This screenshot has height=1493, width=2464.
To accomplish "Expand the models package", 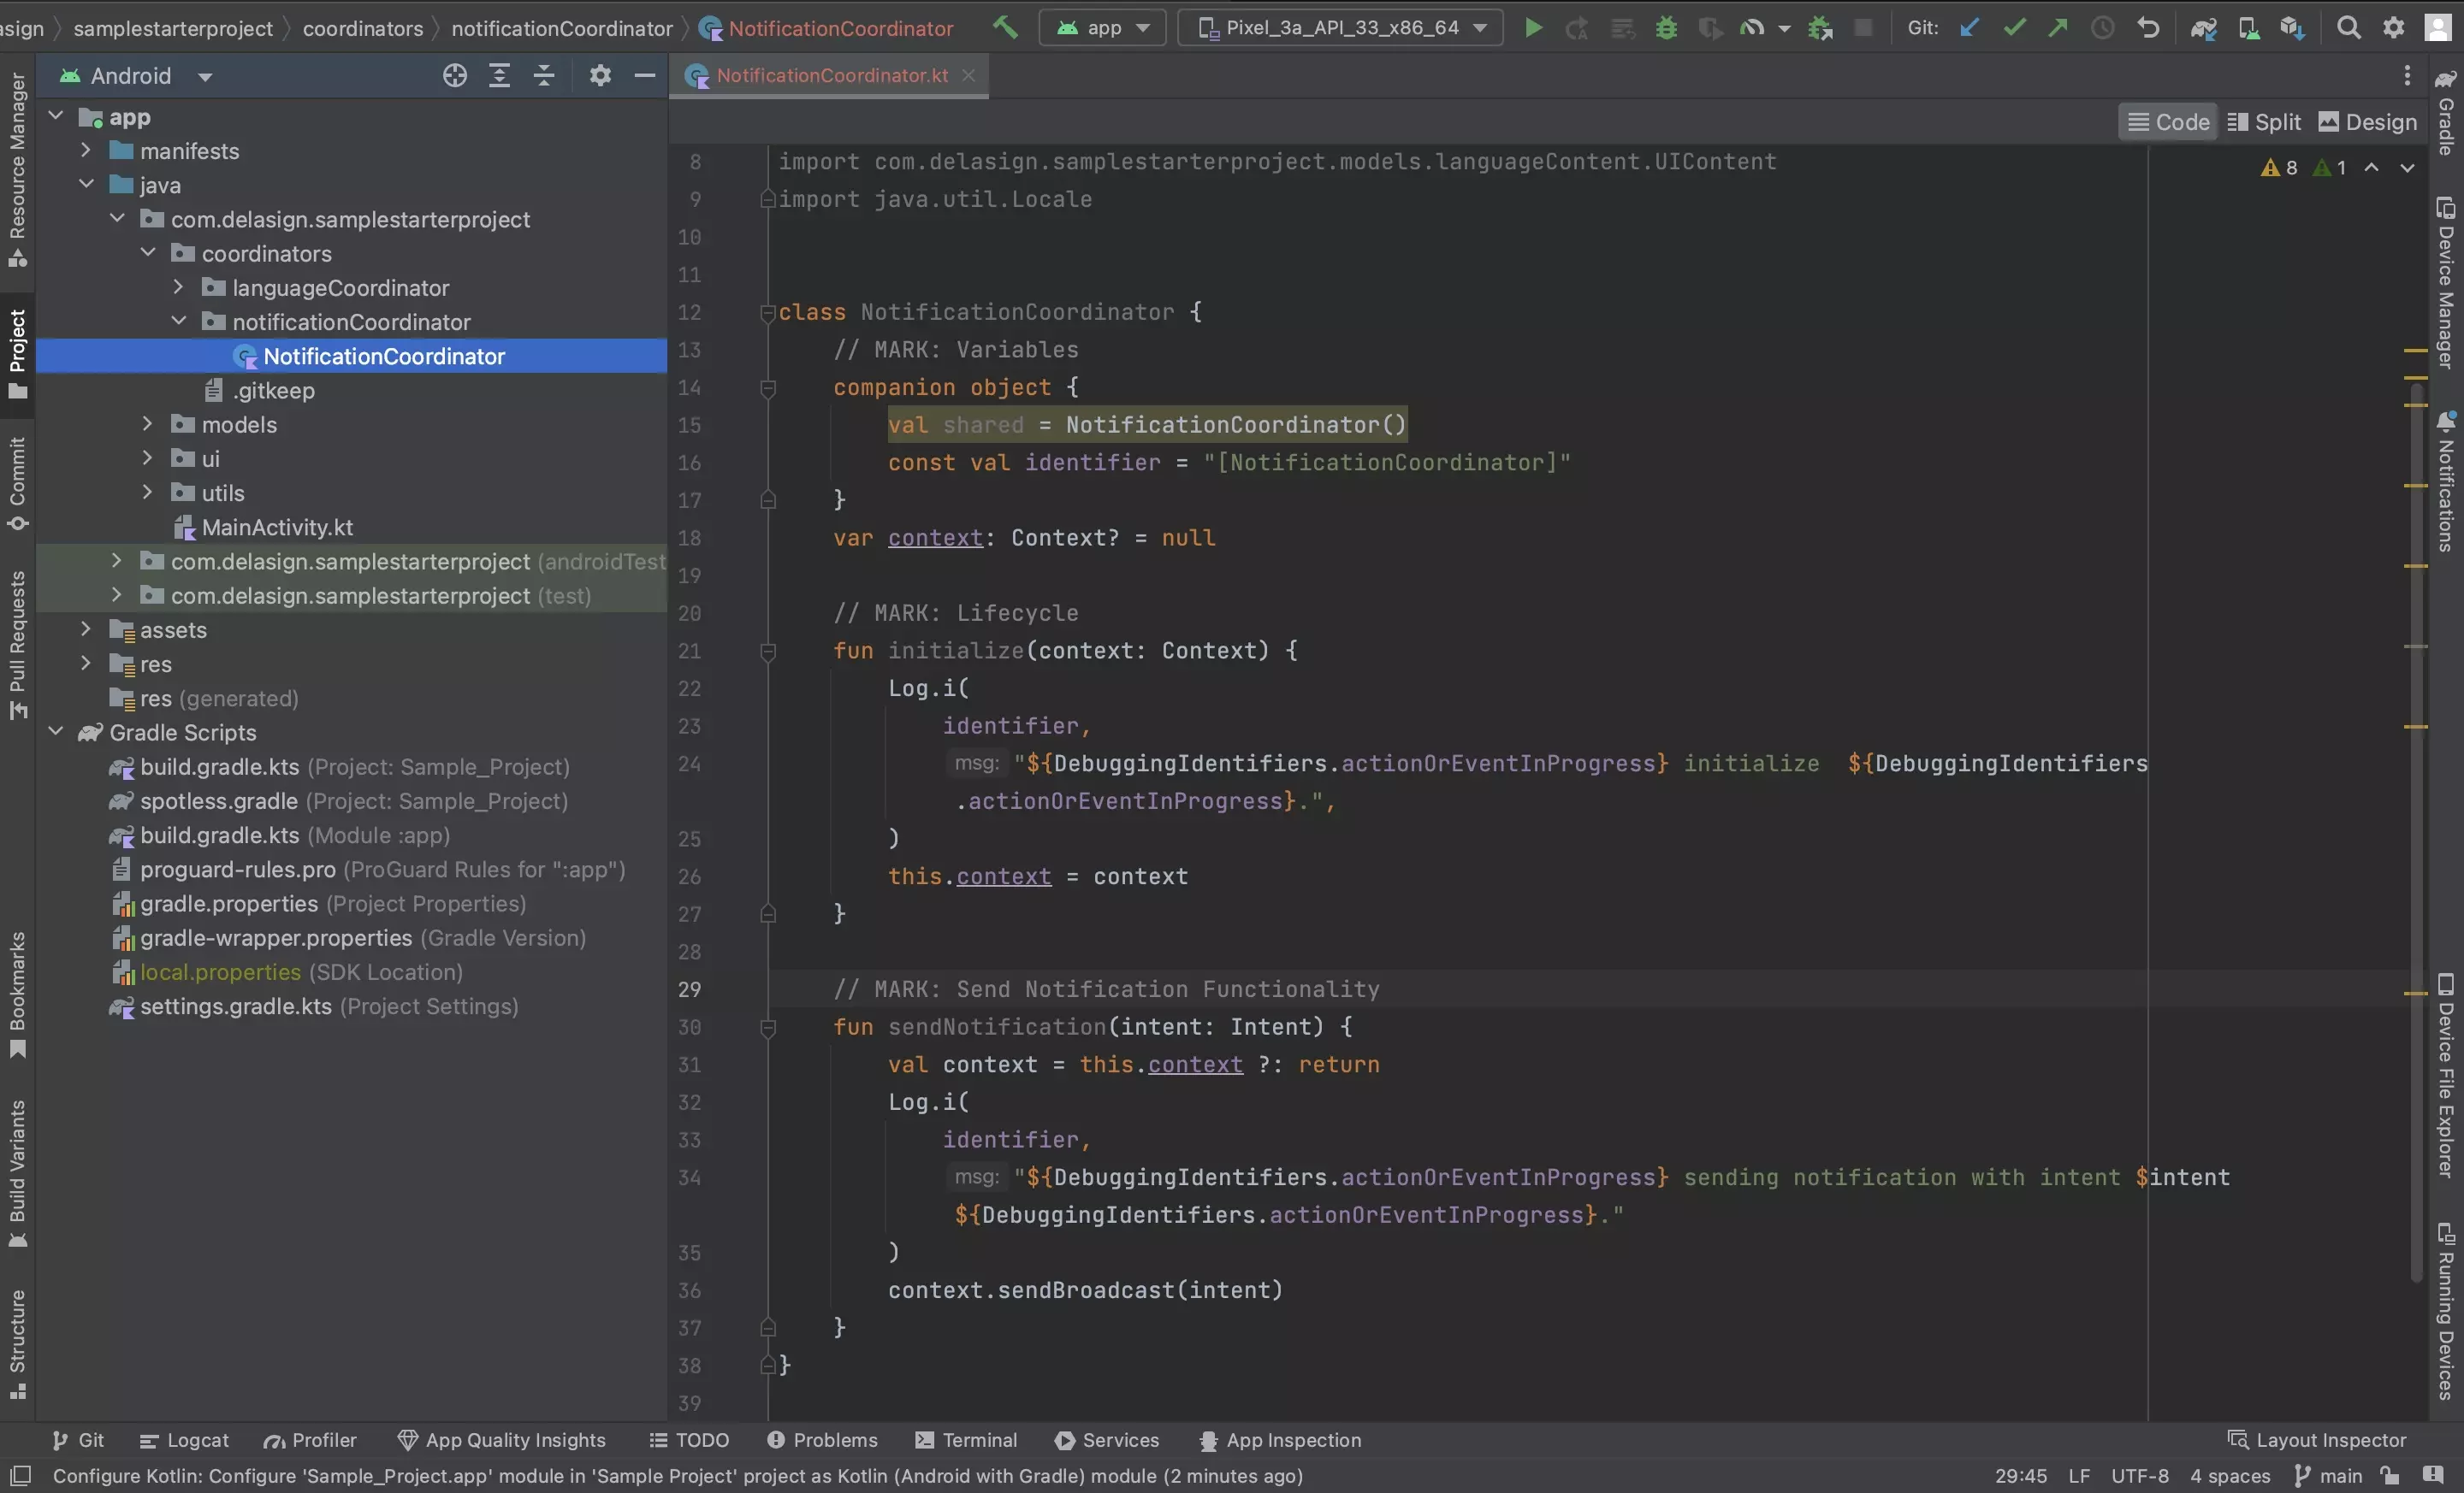I will (148, 424).
